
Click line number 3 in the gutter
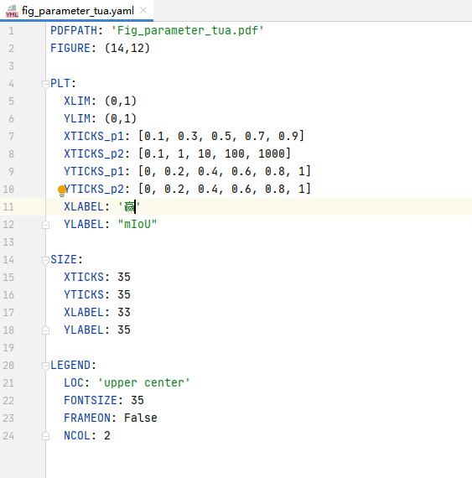tap(11, 66)
